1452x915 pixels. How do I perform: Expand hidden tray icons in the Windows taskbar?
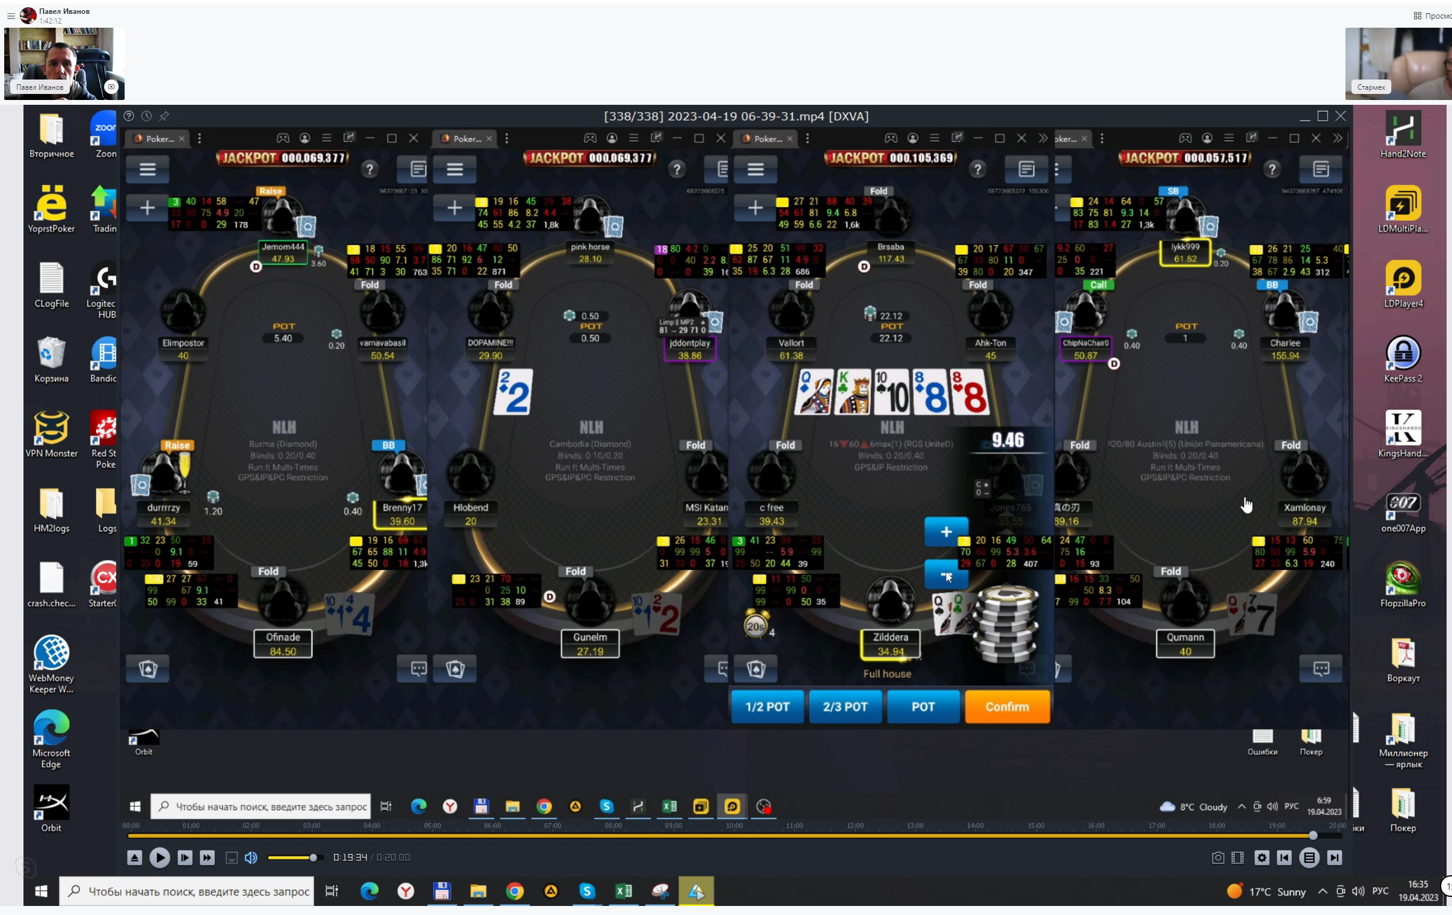[1322, 891]
